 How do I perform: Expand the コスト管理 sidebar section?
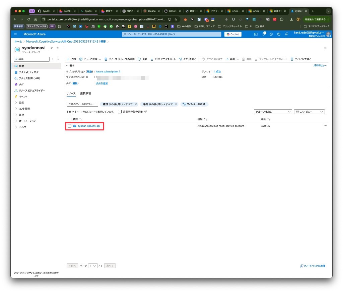[24, 109]
